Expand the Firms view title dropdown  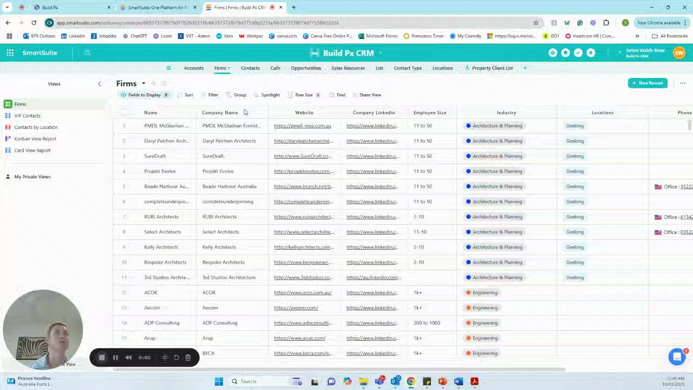(143, 83)
